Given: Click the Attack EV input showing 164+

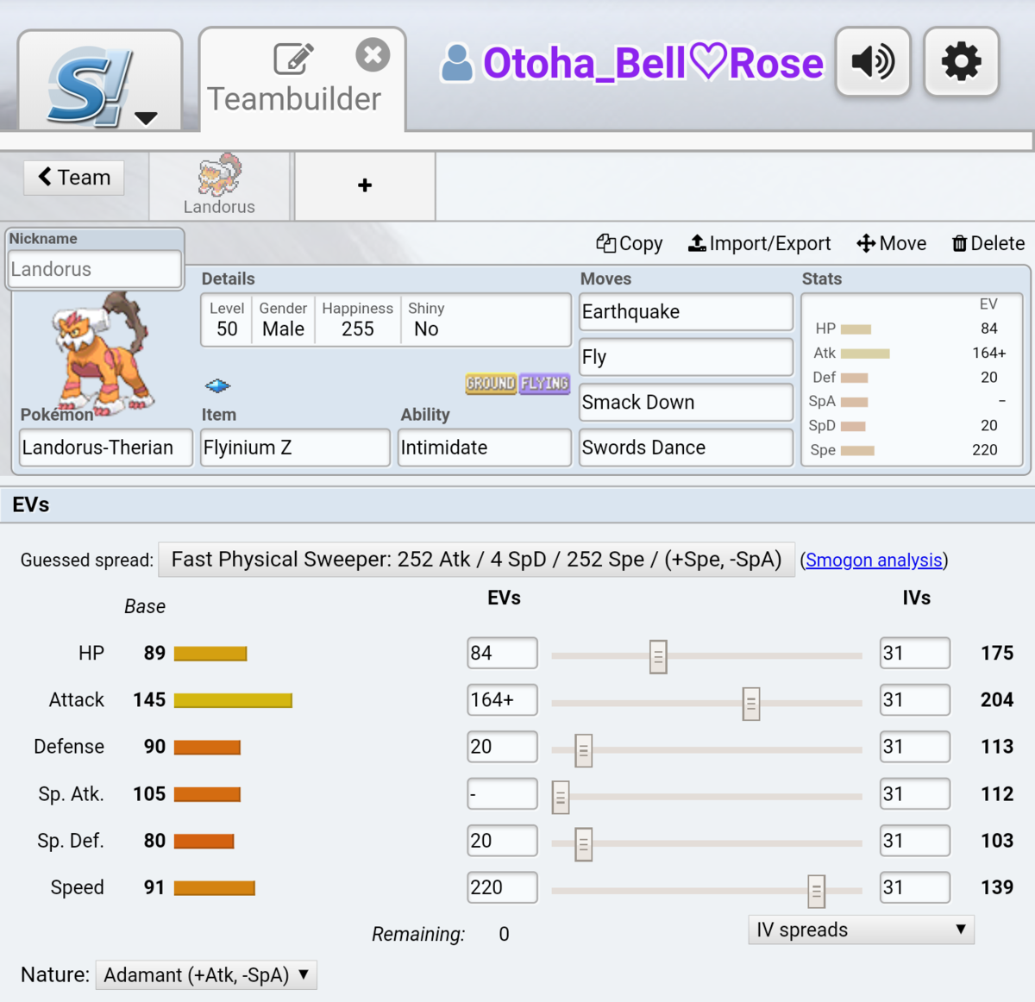Looking at the screenshot, I should pyautogui.click(x=502, y=699).
